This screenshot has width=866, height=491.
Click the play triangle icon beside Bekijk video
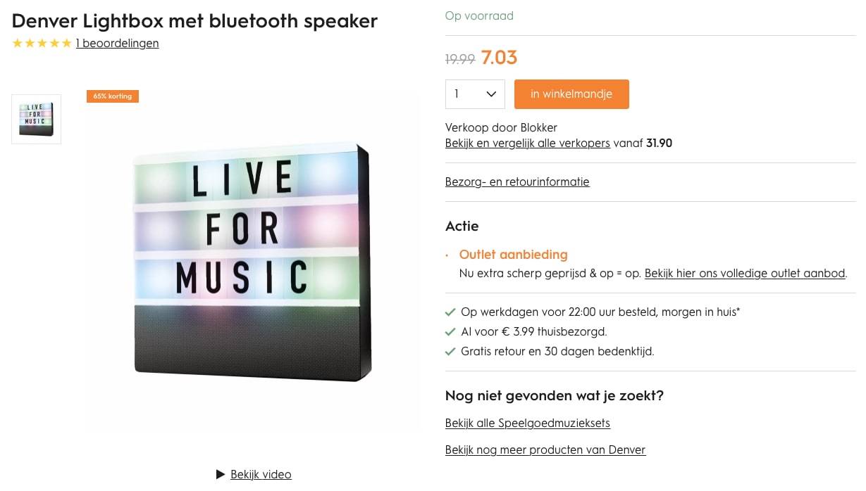coord(221,474)
